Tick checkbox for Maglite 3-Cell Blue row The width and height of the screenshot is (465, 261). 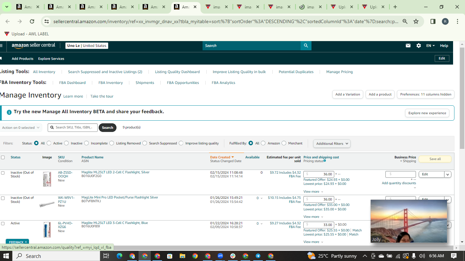[x=3, y=224]
